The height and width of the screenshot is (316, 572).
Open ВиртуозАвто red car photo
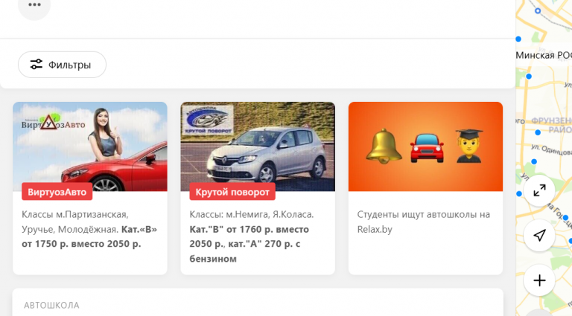coord(90,146)
